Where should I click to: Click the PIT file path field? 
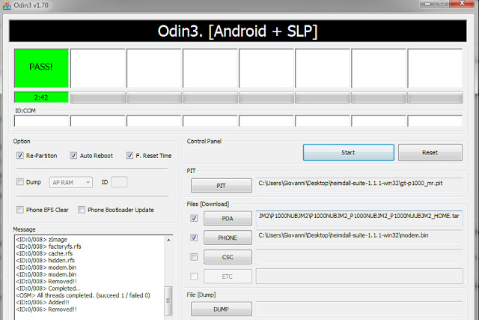click(x=359, y=185)
